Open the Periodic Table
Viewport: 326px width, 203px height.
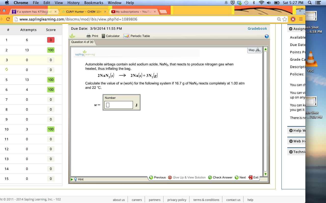pyautogui.click(x=137, y=36)
